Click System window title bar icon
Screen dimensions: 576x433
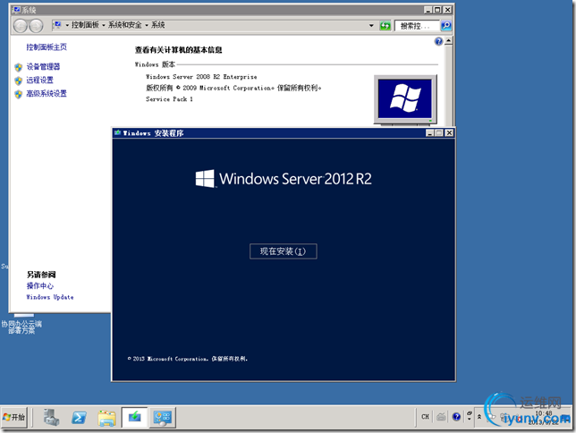pyautogui.click(x=16, y=10)
